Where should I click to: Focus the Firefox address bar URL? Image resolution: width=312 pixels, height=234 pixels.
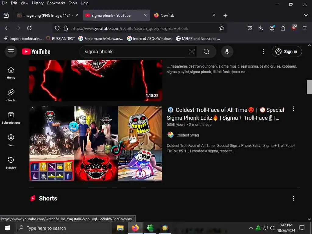coord(130,28)
